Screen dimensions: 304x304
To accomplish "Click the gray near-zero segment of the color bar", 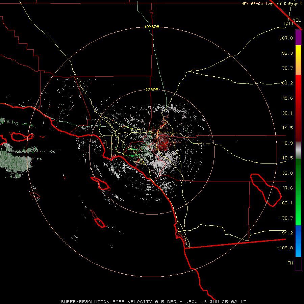I will tap(298, 150).
